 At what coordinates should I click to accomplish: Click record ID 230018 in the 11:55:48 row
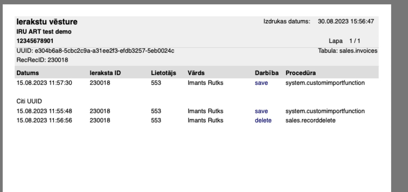(100, 111)
